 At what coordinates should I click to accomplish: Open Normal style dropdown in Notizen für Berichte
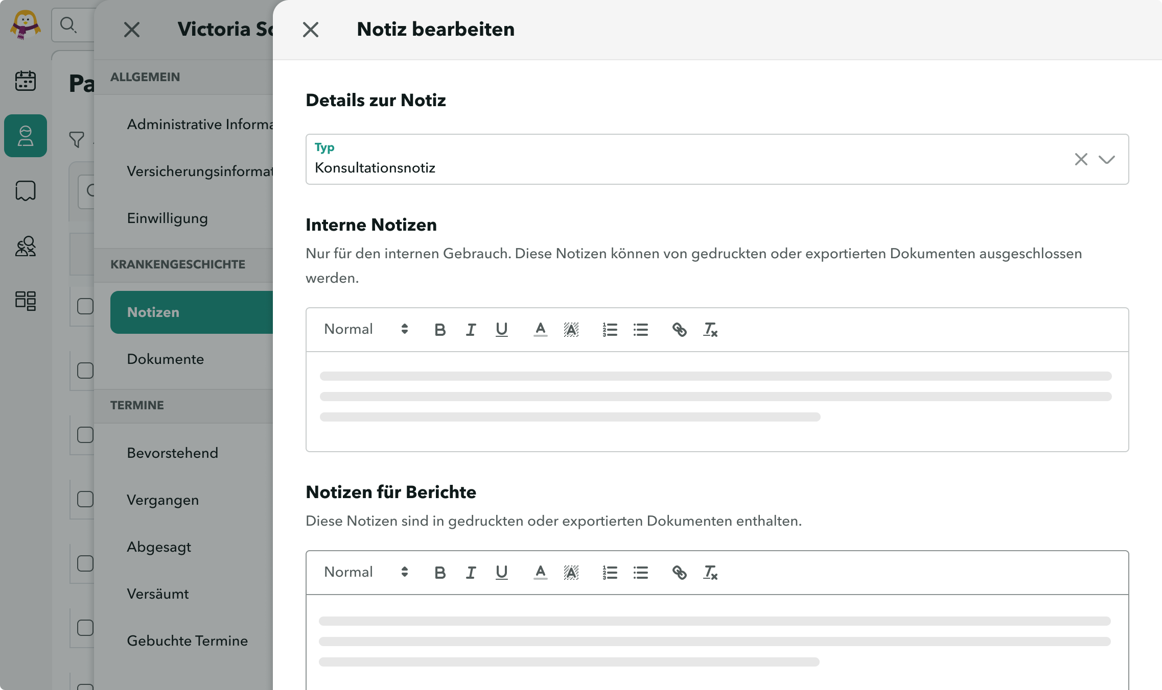pos(366,572)
